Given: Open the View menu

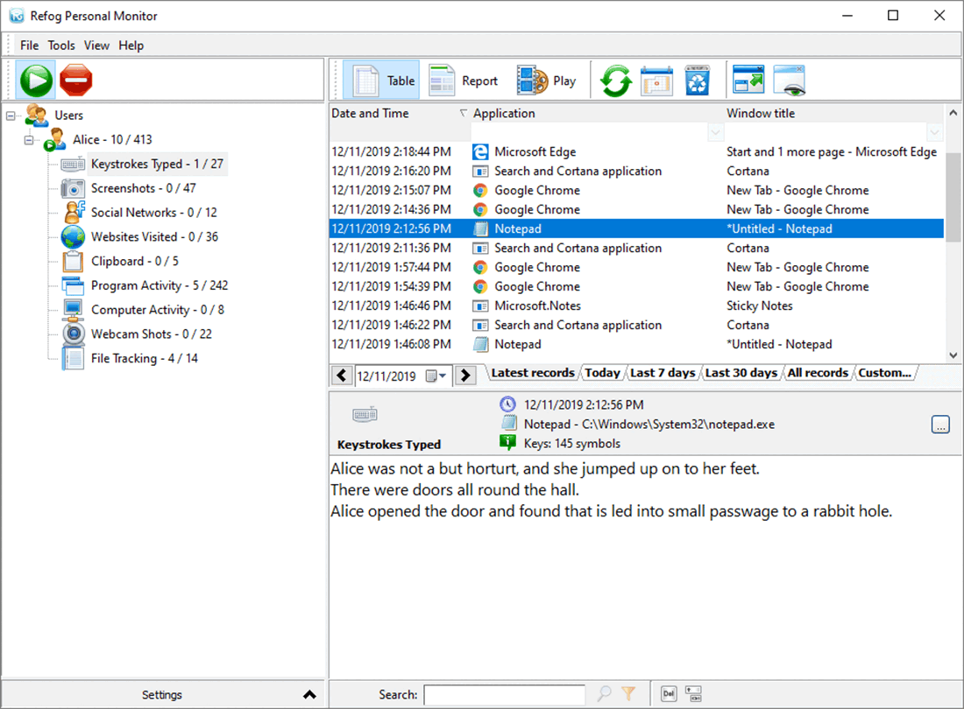Looking at the screenshot, I should pos(96,46).
